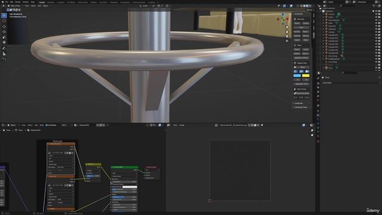Image resolution: width=382 pixels, height=215 pixels.
Task: Toggle FocusPoint visibility eye in outliner
Action: tap(376, 62)
